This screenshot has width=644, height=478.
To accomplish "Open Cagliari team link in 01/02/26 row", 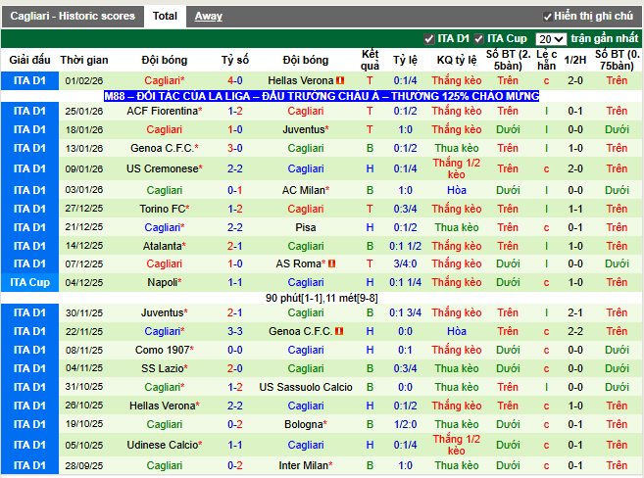I will point(165,80).
